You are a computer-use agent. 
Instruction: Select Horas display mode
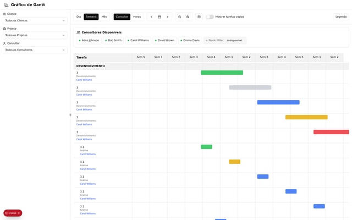click(137, 17)
